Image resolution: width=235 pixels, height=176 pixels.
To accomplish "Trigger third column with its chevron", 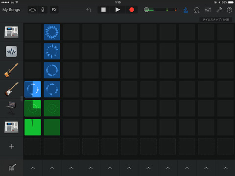I will (71, 168).
